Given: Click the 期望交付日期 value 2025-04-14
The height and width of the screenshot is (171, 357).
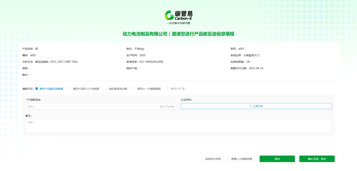Looking at the screenshot, I should click(x=256, y=68).
